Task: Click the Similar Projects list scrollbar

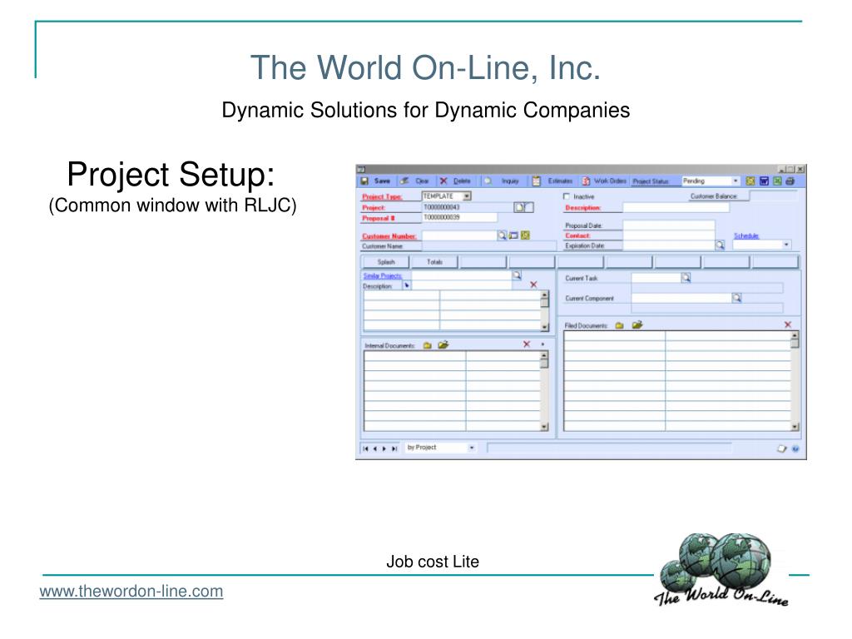Action: 544,311
